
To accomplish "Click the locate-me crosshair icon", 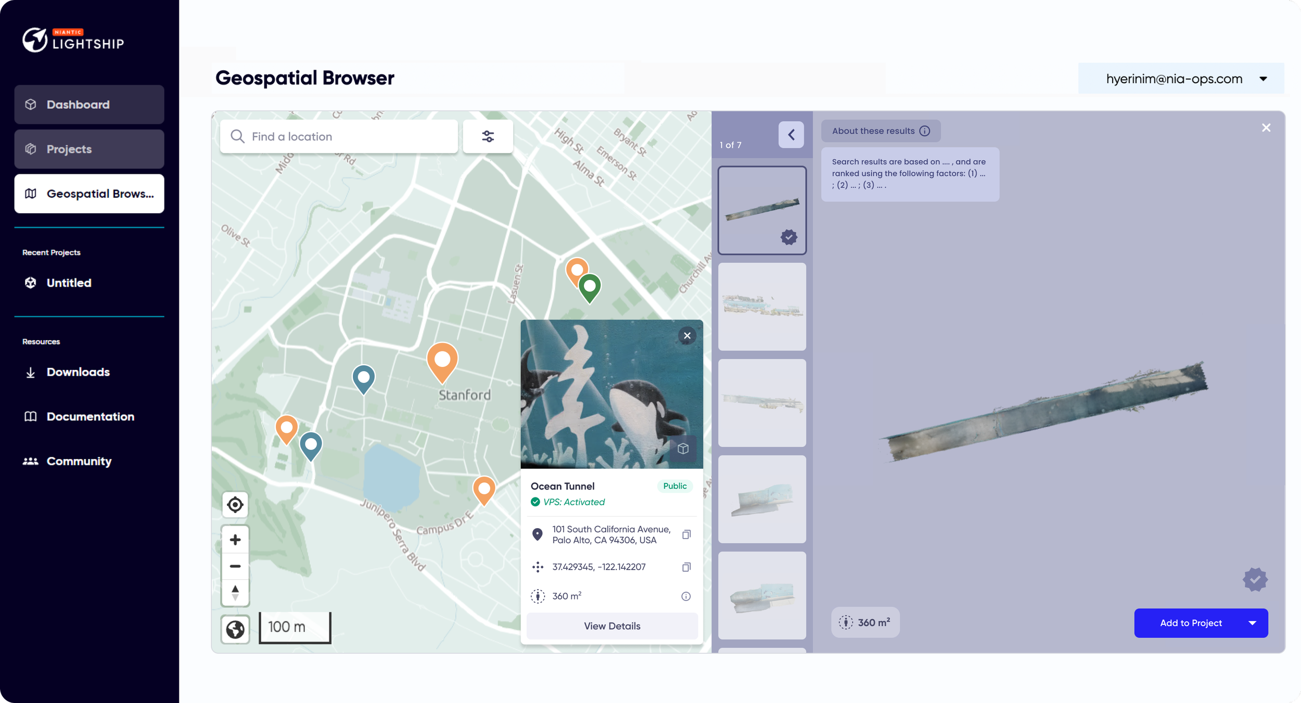I will [x=235, y=505].
